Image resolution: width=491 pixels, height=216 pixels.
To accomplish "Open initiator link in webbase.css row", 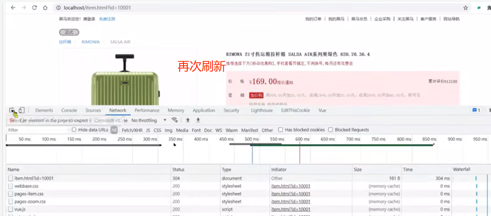I will [x=291, y=186].
